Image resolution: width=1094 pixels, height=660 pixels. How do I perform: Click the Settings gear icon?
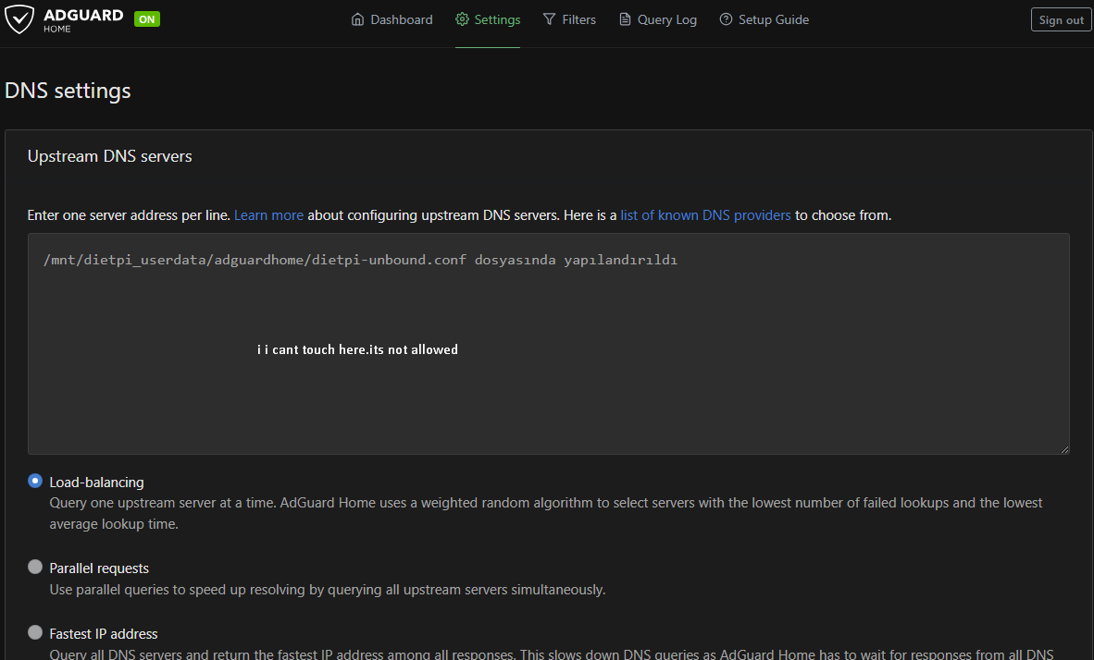pyautogui.click(x=462, y=19)
